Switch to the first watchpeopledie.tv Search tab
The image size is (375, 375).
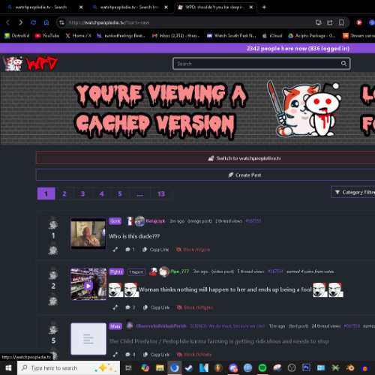(41, 7)
